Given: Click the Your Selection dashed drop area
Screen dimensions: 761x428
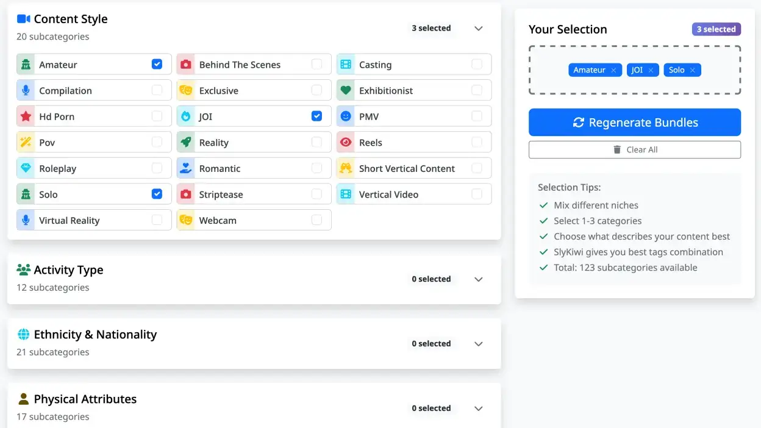Looking at the screenshot, I should pos(635,70).
